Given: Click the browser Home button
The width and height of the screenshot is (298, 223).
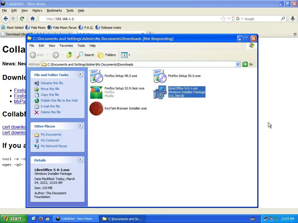Looking at the screenshot, I should click(x=33, y=19).
